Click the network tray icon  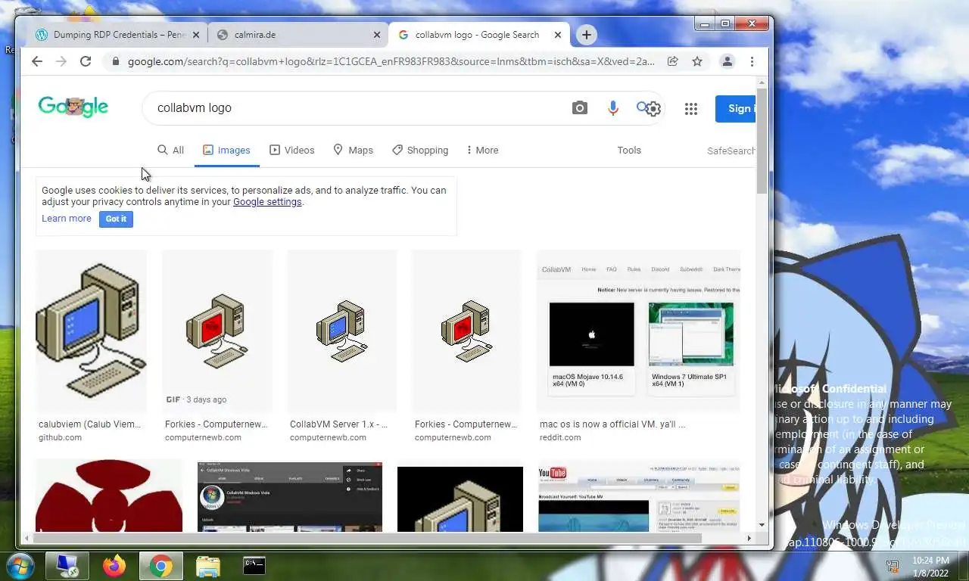(893, 567)
